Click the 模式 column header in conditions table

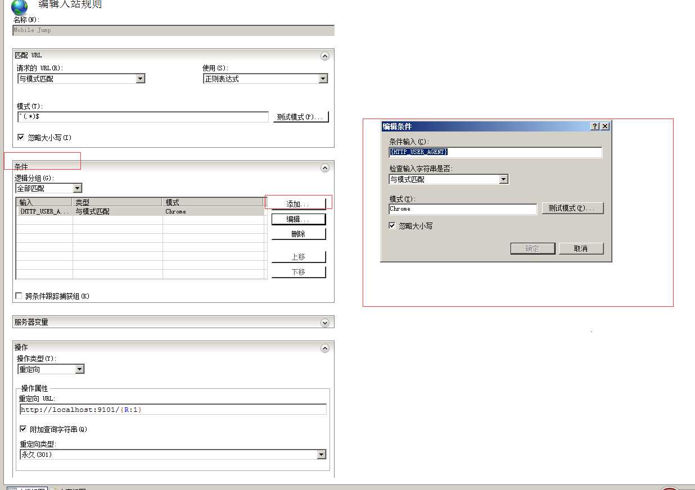(214, 202)
